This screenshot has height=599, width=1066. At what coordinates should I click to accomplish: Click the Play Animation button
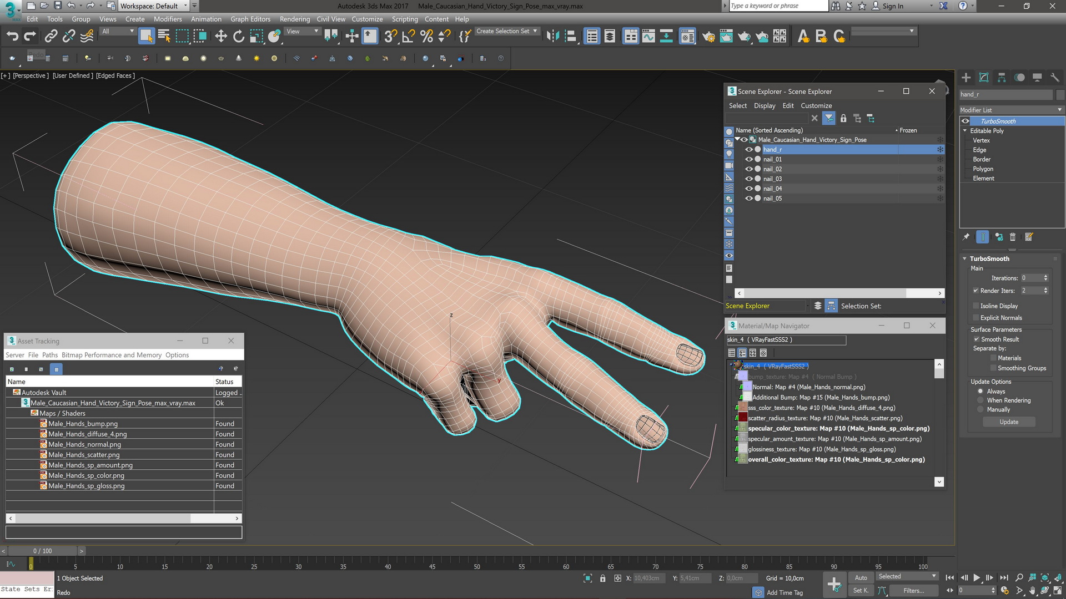[977, 577]
